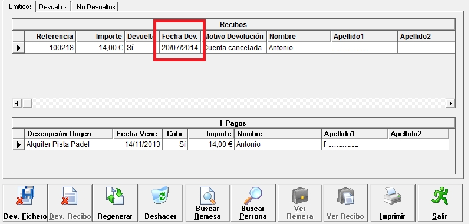Click the Apellido2 header in Pagos
Image resolution: width=471 pixels, height=224 pixels.
coord(419,134)
